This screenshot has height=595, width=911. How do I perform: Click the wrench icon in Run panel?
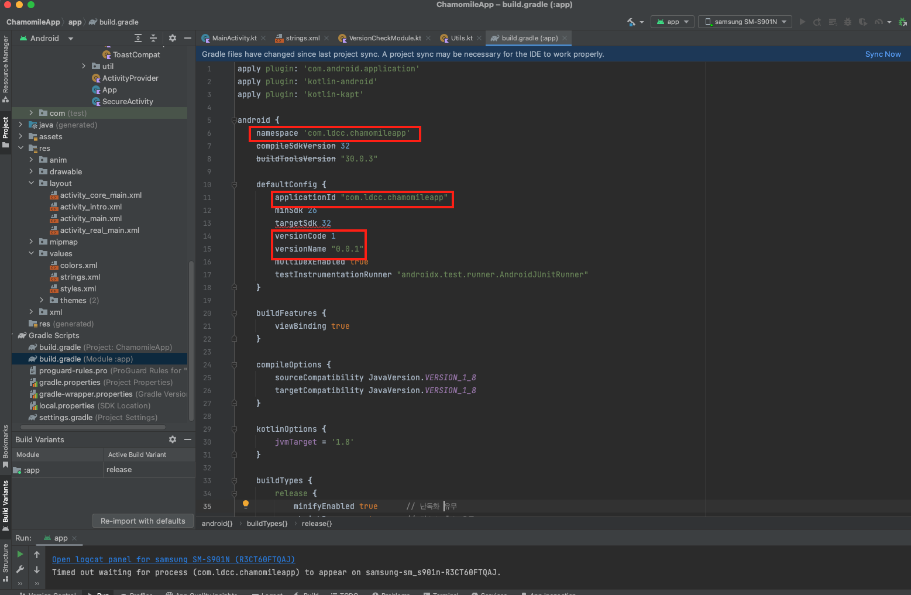pos(20,569)
